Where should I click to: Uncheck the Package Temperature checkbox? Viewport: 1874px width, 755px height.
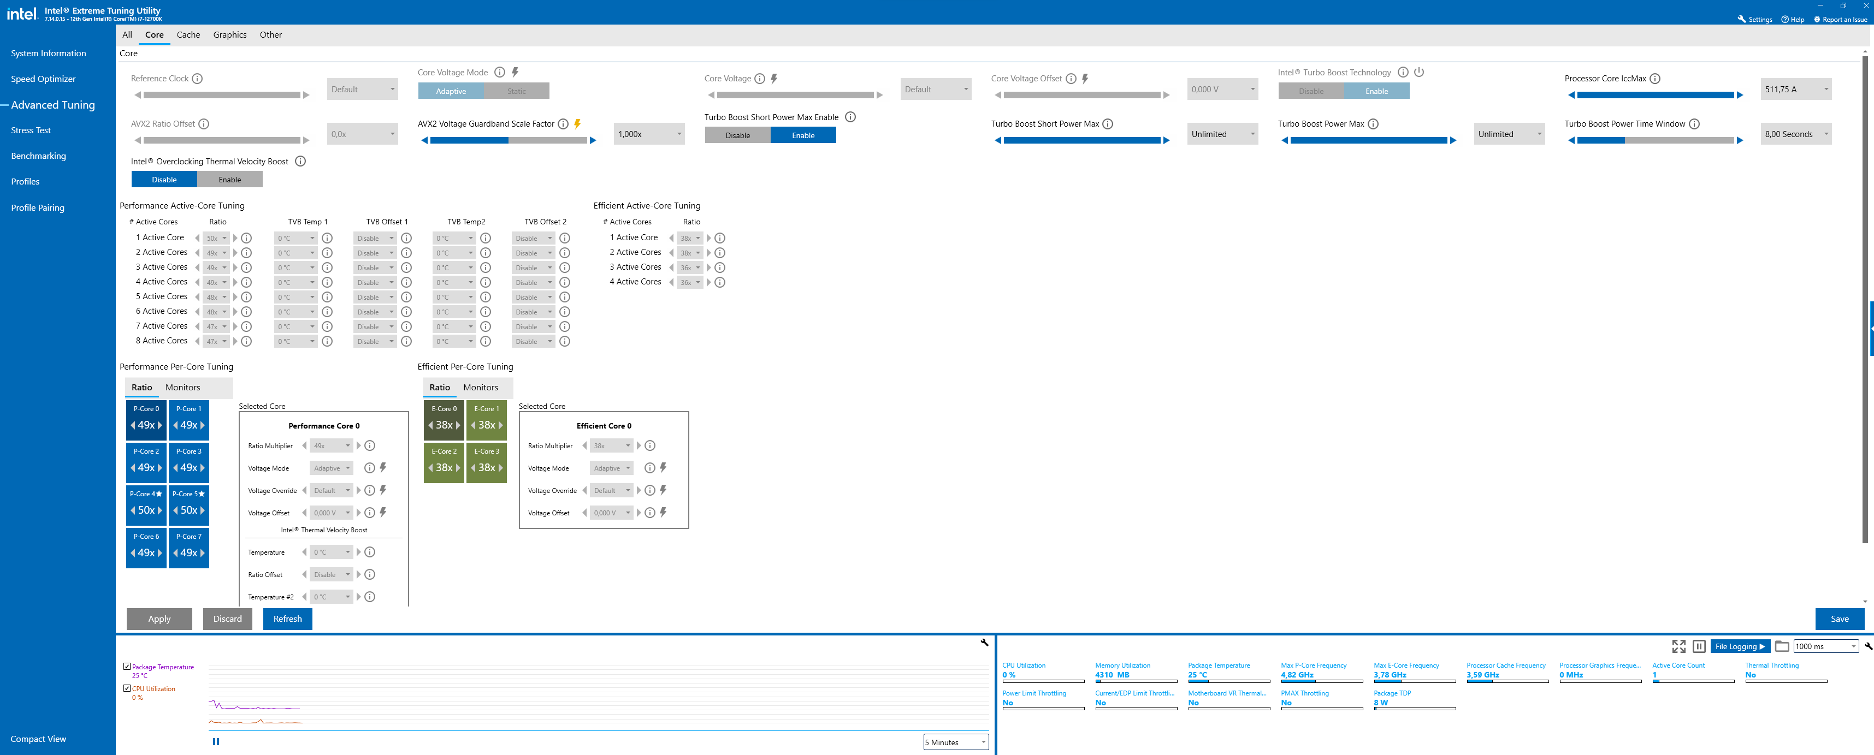pos(127,666)
